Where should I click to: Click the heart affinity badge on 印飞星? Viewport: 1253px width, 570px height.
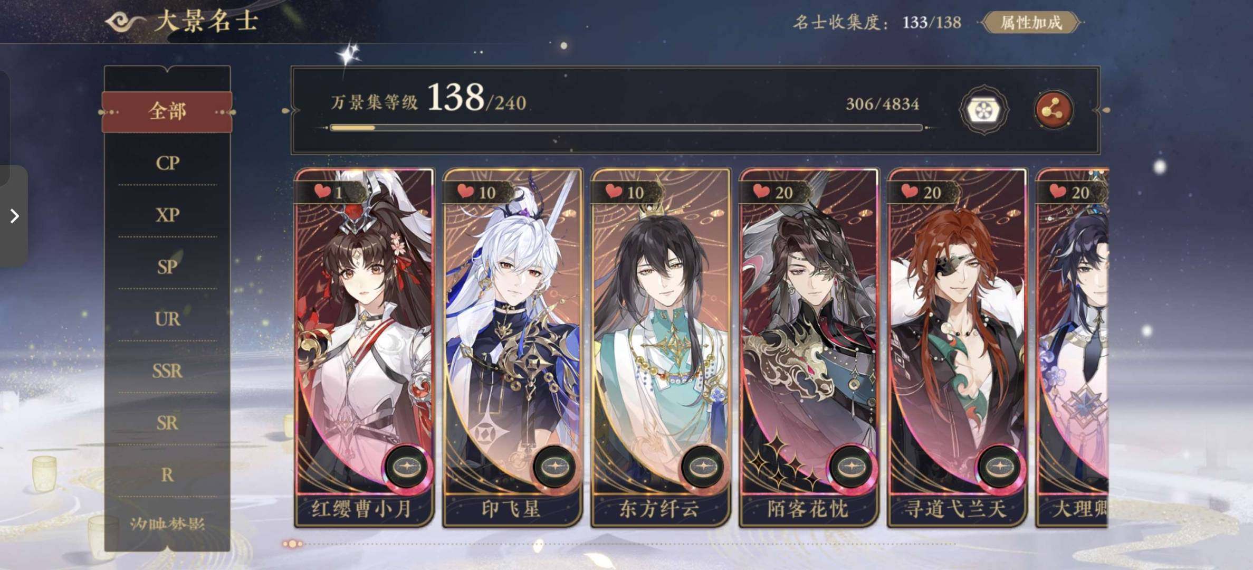pyautogui.click(x=476, y=192)
